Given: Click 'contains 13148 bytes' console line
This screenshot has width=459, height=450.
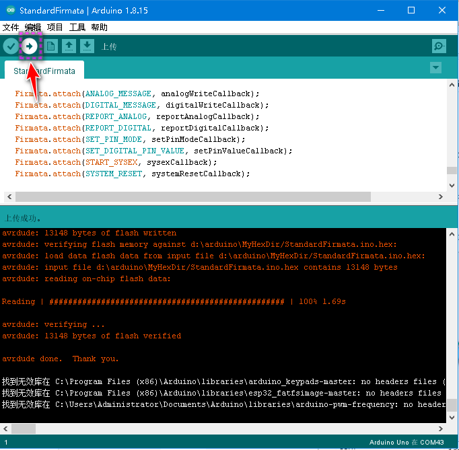Looking at the screenshot, I should point(200,268).
